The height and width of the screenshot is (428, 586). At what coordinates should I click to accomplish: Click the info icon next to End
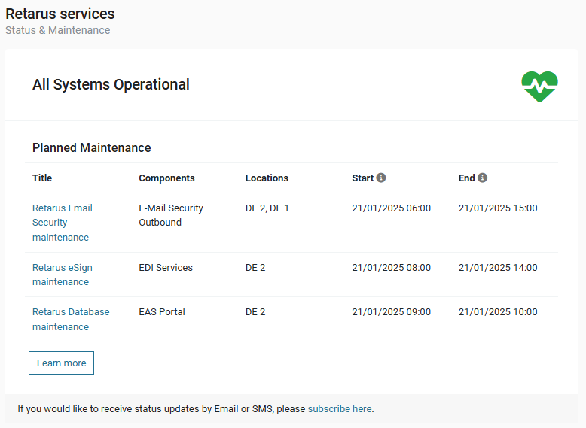(x=482, y=178)
